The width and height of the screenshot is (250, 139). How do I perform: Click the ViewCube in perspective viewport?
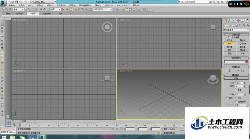(x=213, y=79)
